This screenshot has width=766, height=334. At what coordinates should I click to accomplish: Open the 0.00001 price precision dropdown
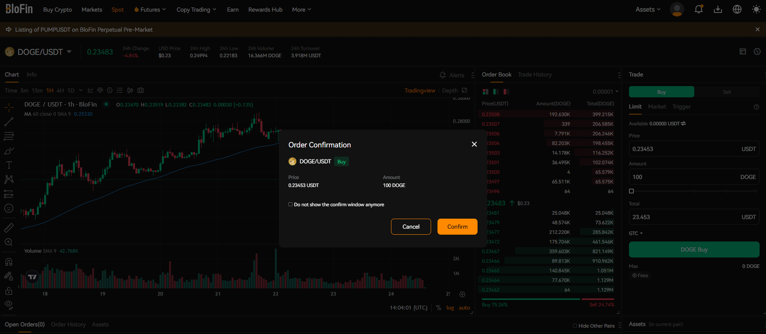point(606,92)
